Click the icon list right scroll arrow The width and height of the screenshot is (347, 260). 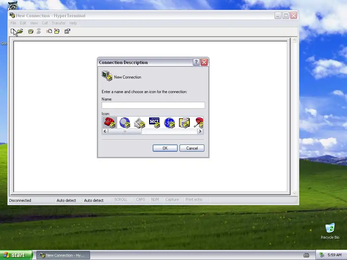click(x=200, y=131)
